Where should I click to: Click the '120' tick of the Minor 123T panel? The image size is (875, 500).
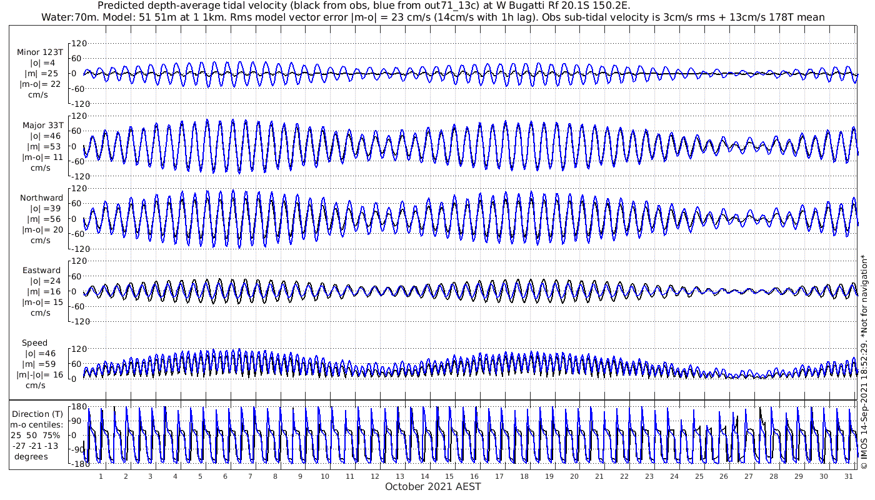point(78,43)
